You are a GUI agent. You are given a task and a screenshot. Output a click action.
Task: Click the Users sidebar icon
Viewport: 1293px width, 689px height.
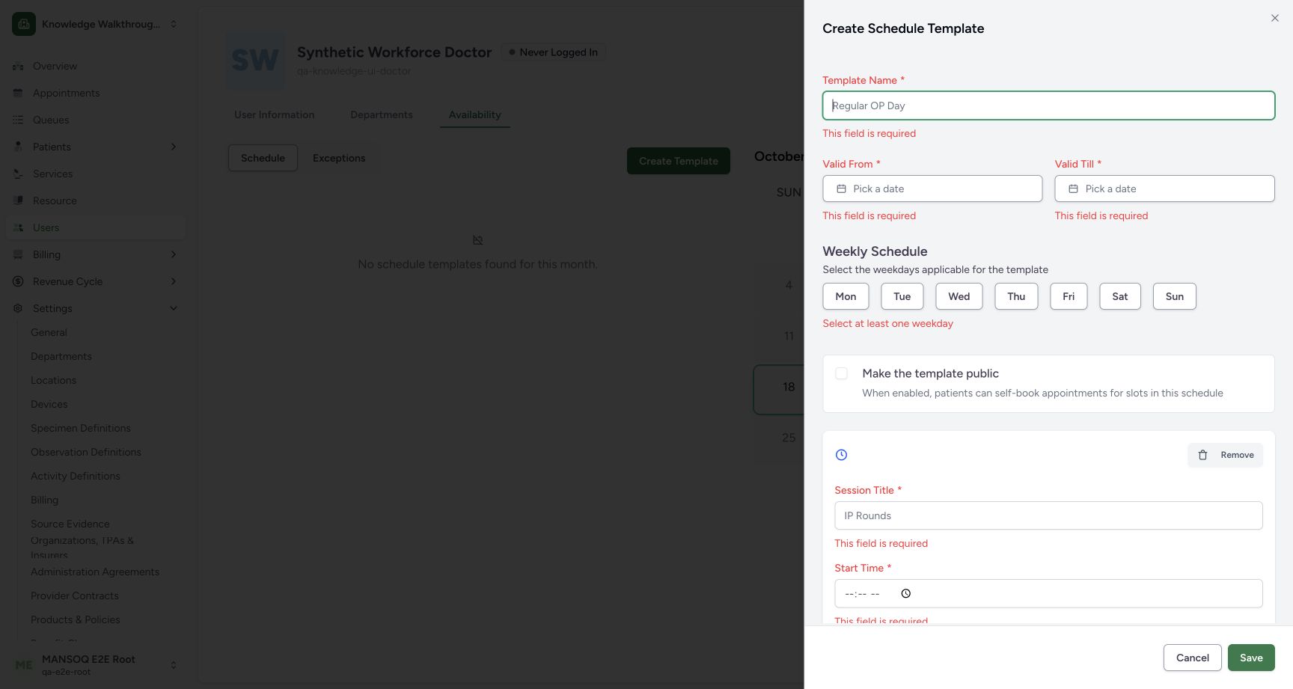pos(18,227)
